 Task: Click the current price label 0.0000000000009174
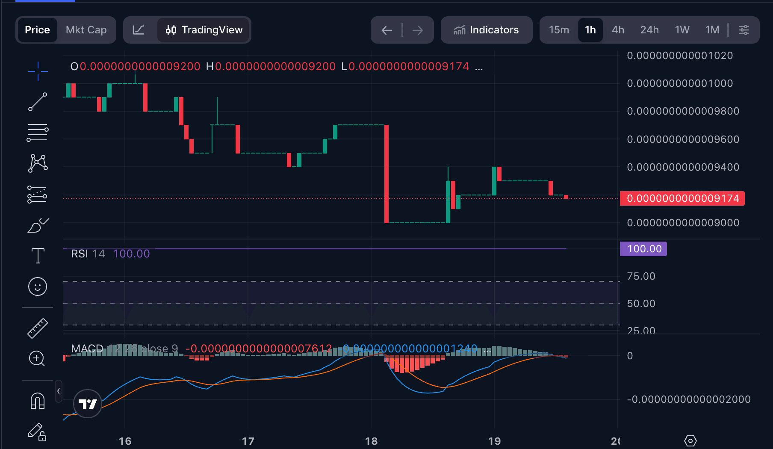(x=682, y=198)
